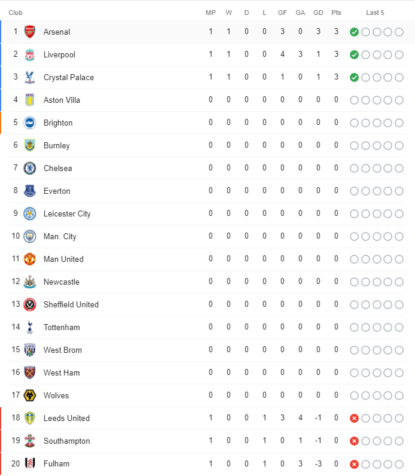Select the Tottenham cockerel crest
415x476 pixels.
pyautogui.click(x=30, y=327)
